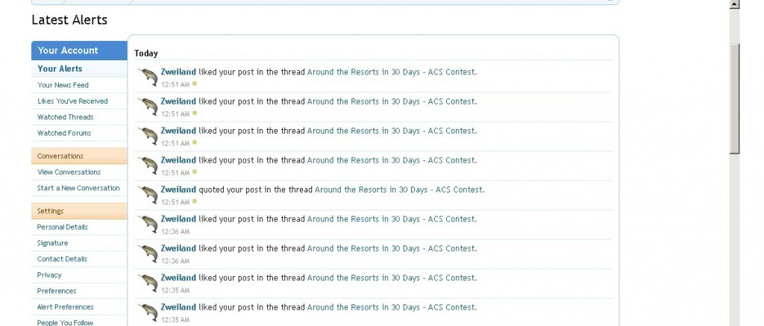Open Your Alerts in the account sidebar
The image size is (764, 326).
coord(60,69)
